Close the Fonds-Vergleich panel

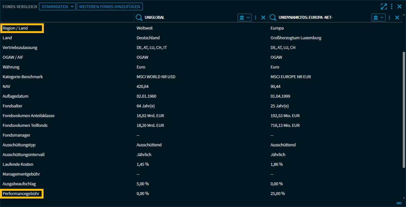click(x=399, y=6)
